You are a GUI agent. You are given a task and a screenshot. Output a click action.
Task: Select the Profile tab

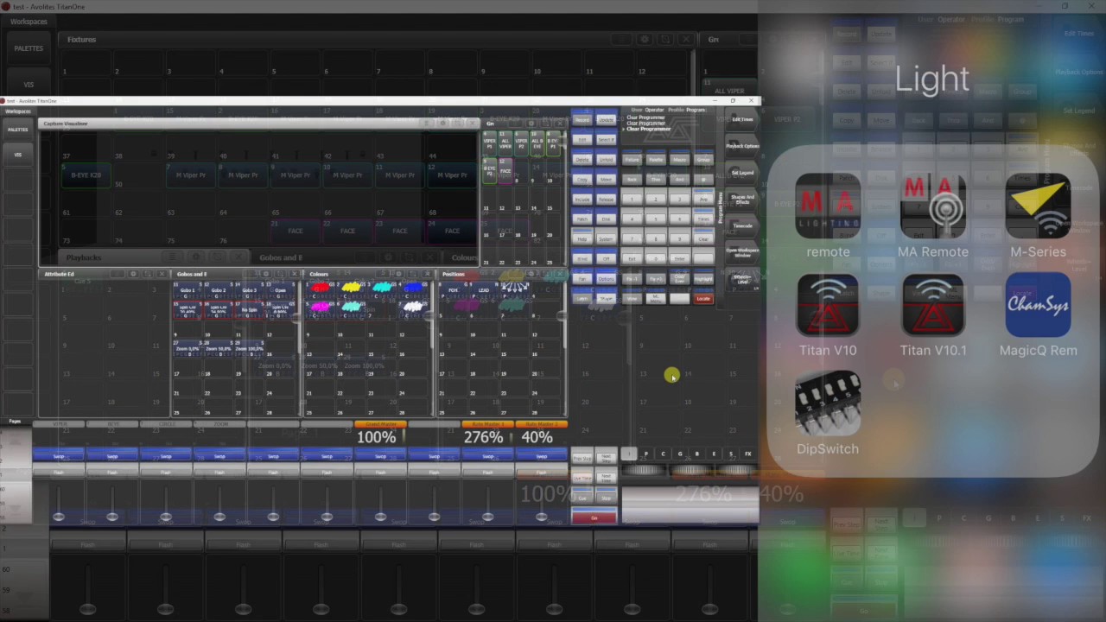pos(677,110)
